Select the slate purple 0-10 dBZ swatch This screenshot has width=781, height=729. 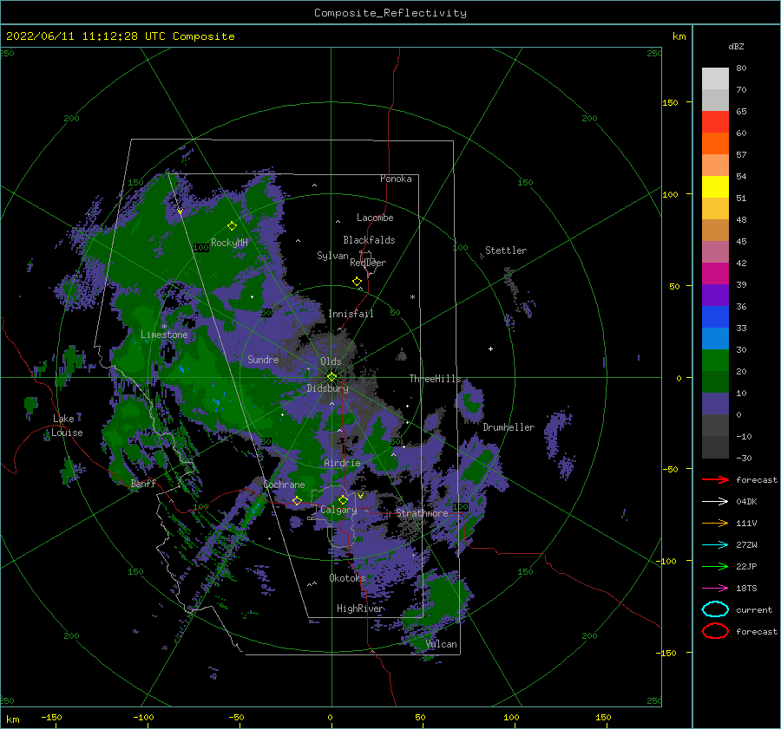tap(715, 404)
